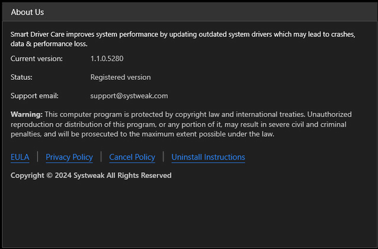Click separator before Uninstall Instructions link
Viewport: 378px width, 249px height.
(x=163, y=157)
